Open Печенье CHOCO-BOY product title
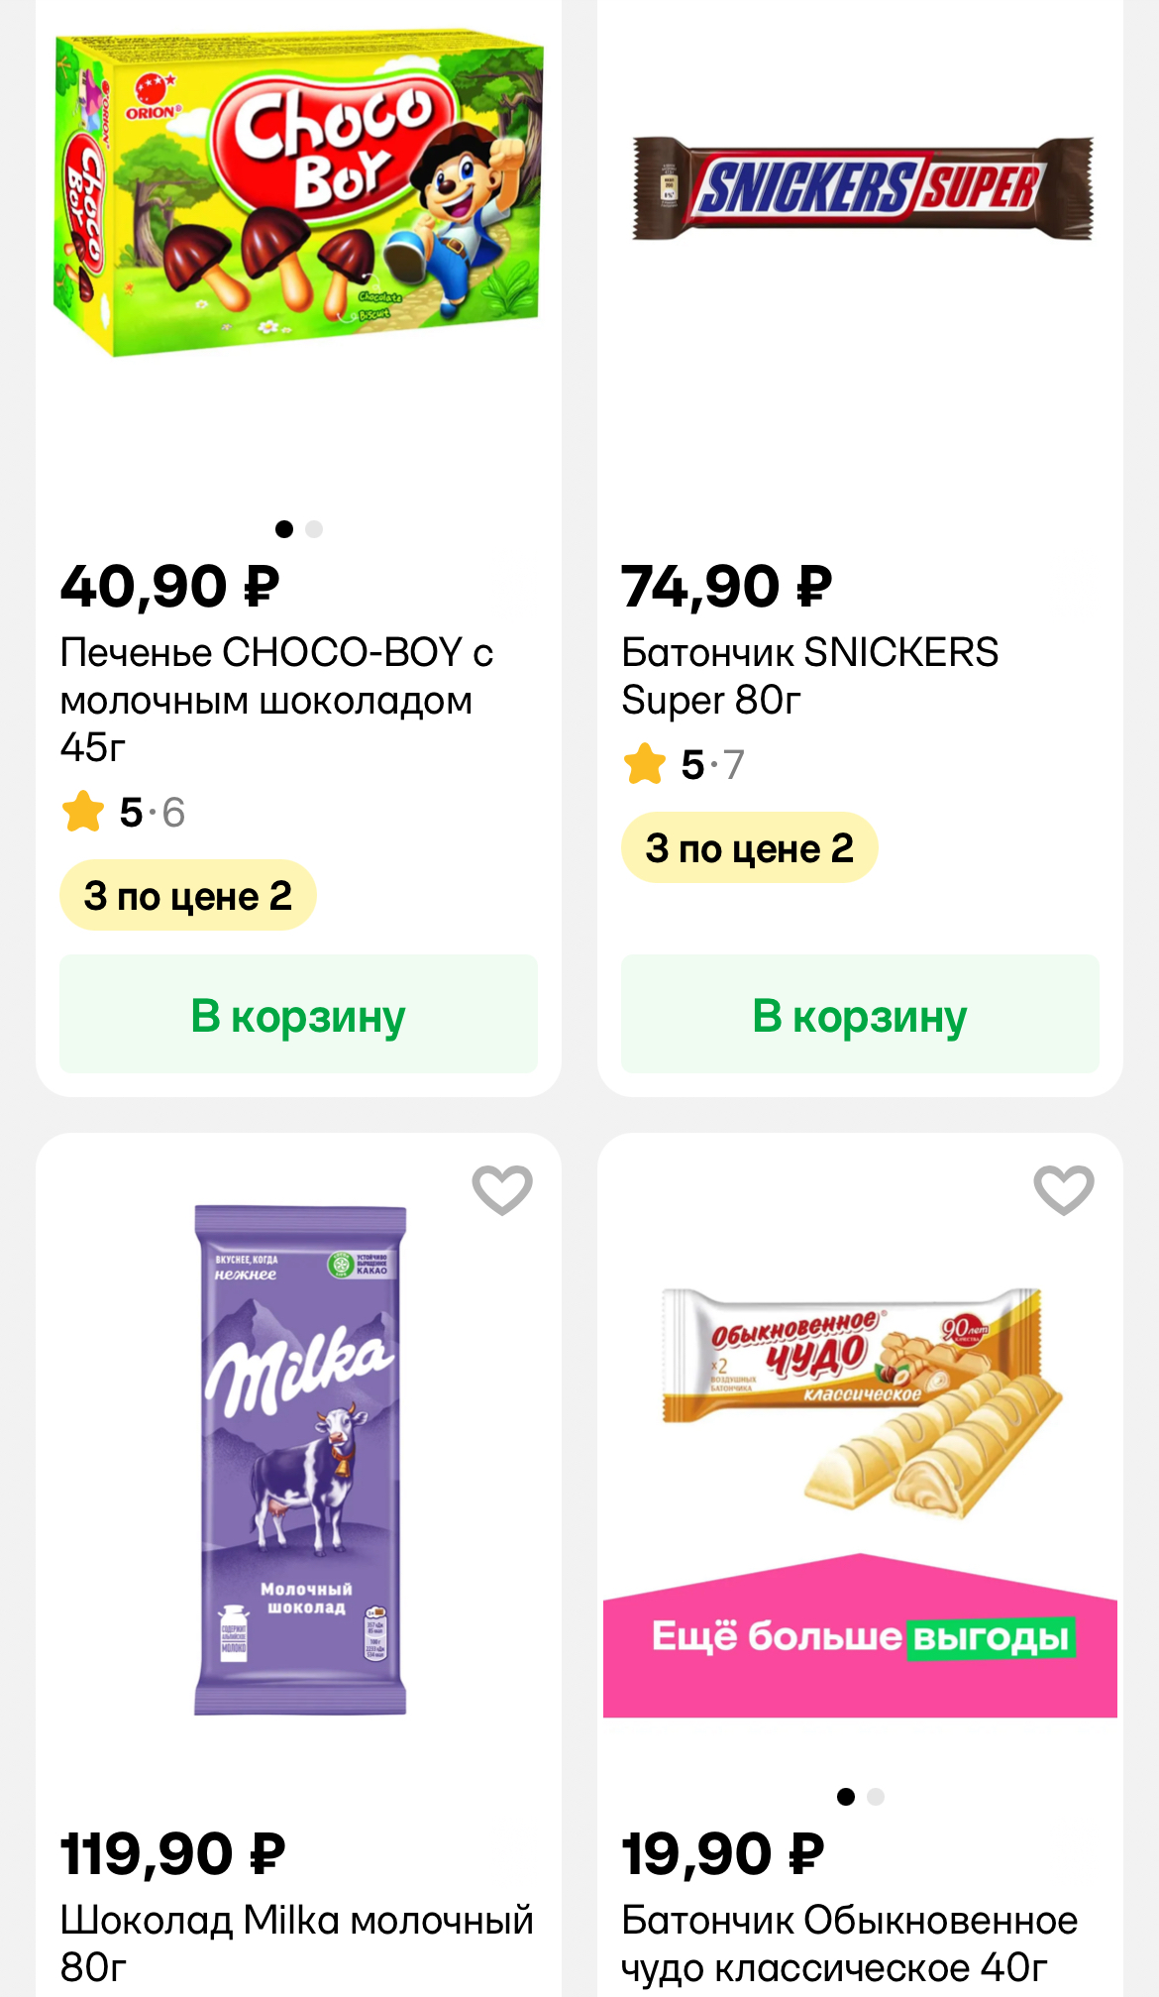The width and height of the screenshot is (1159, 1997). tap(276, 700)
